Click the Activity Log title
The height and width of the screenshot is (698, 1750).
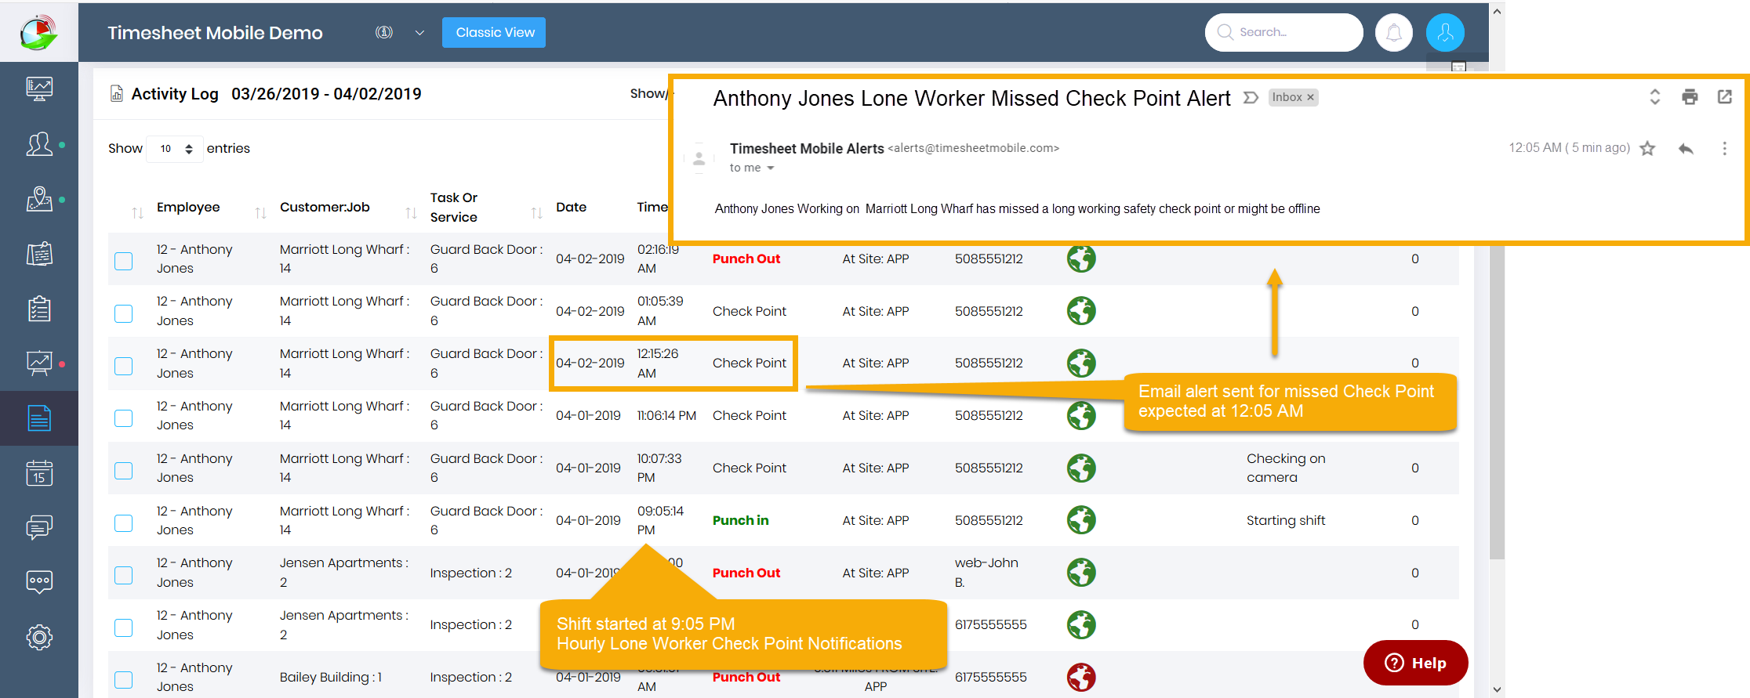click(x=175, y=94)
